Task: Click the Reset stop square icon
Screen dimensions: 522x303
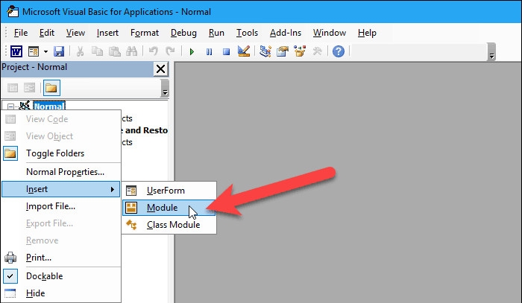Action: point(227,52)
